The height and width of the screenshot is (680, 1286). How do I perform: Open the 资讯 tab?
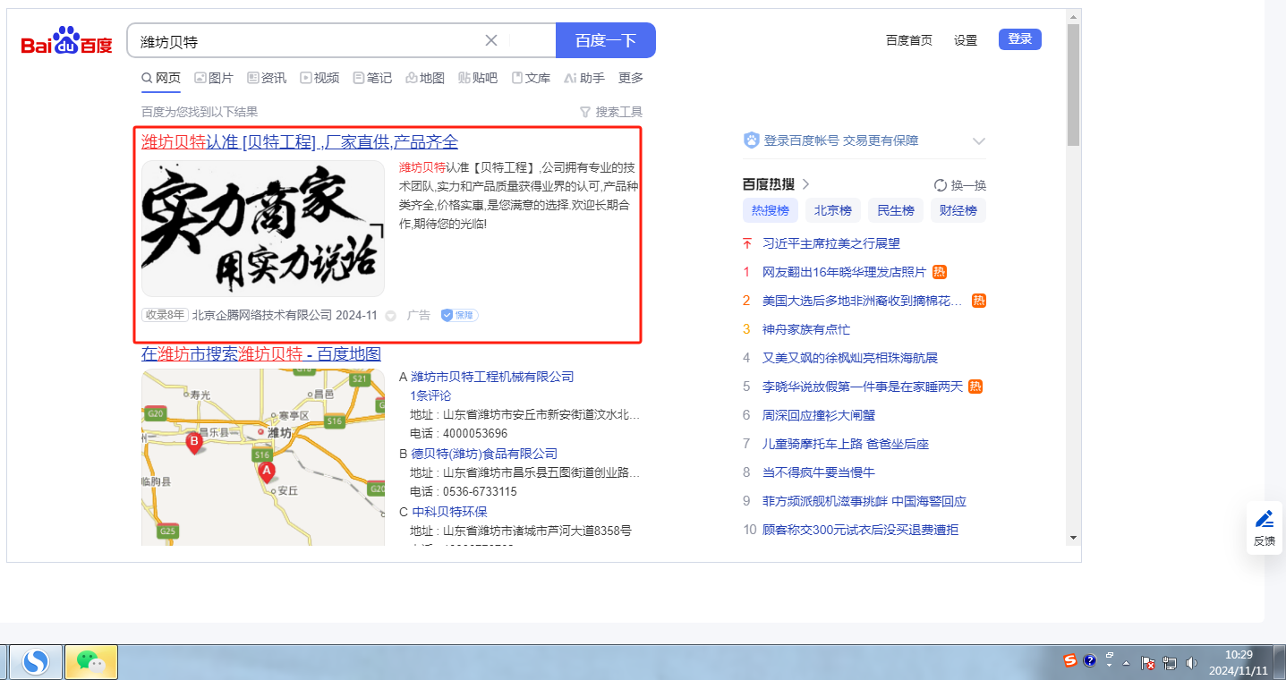tap(267, 78)
